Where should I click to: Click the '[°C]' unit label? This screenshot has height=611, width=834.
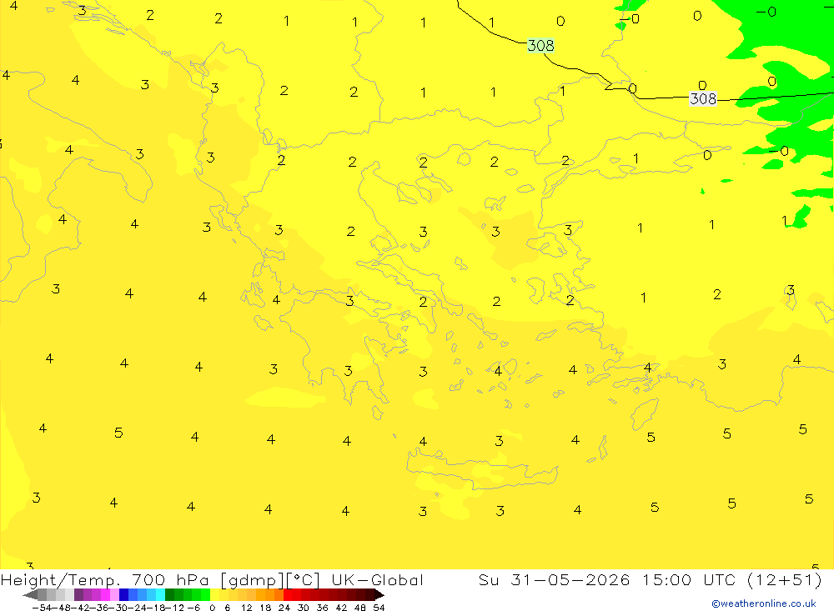tap(304, 580)
